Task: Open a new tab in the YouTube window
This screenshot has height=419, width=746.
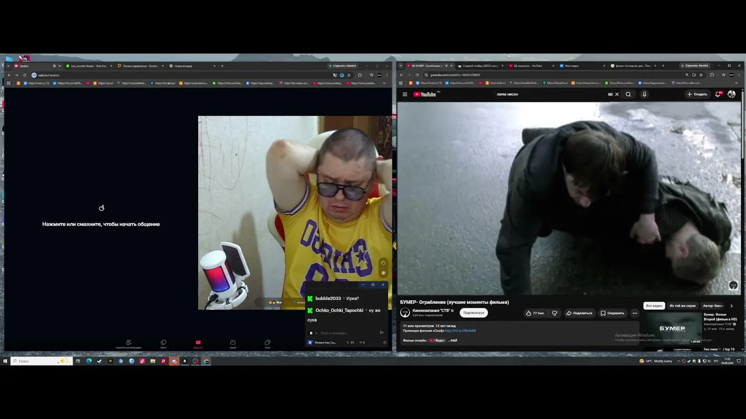Action: (663, 66)
